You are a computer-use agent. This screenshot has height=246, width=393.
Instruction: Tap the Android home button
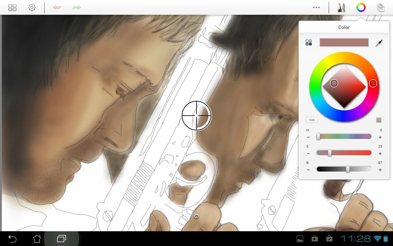pyautogui.click(x=37, y=239)
